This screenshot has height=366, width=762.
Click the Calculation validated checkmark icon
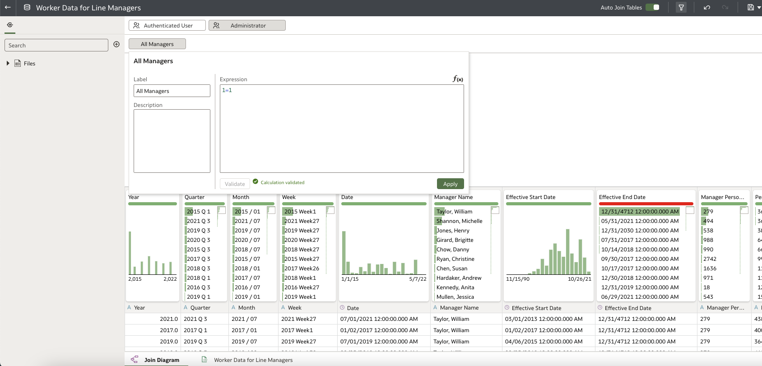tap(256, 181)
